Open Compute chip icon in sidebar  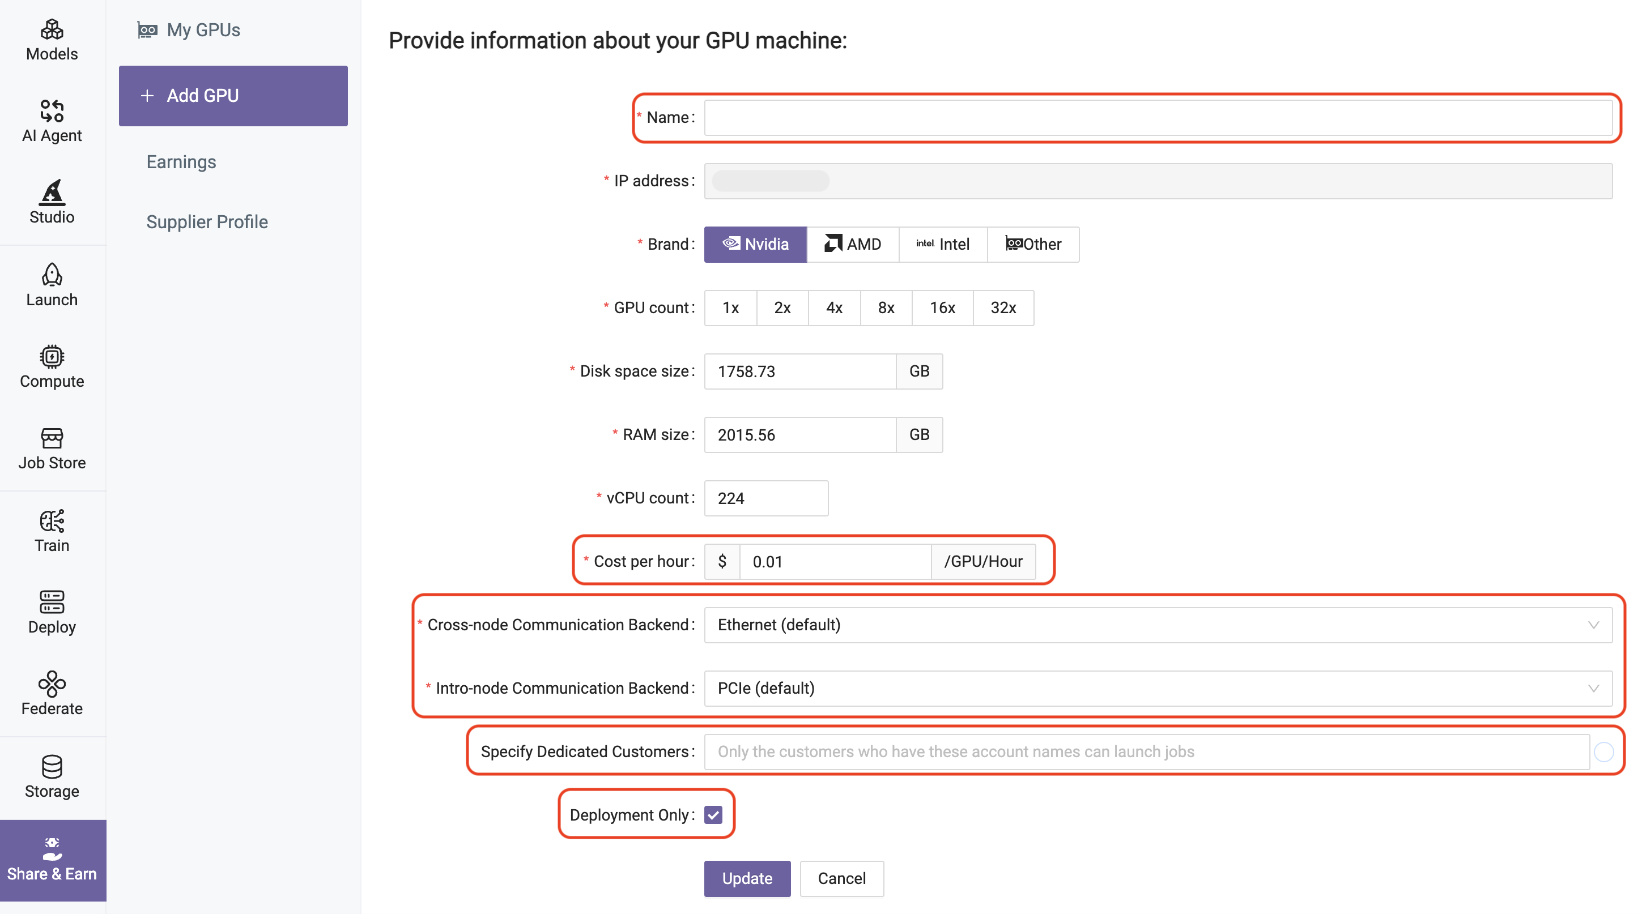52,357
